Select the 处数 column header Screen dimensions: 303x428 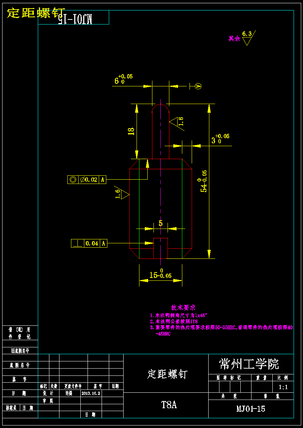point(54,386)
